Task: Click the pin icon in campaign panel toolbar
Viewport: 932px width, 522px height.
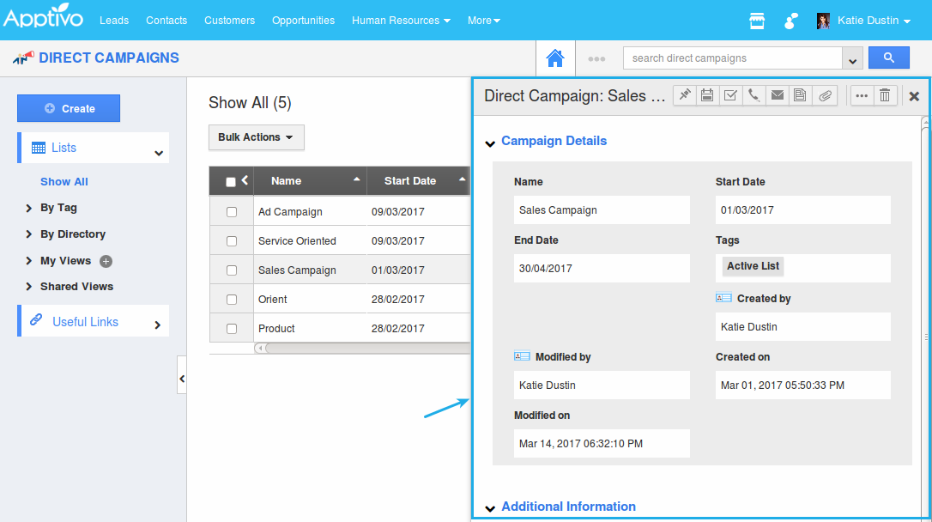Action: (684, 95)
